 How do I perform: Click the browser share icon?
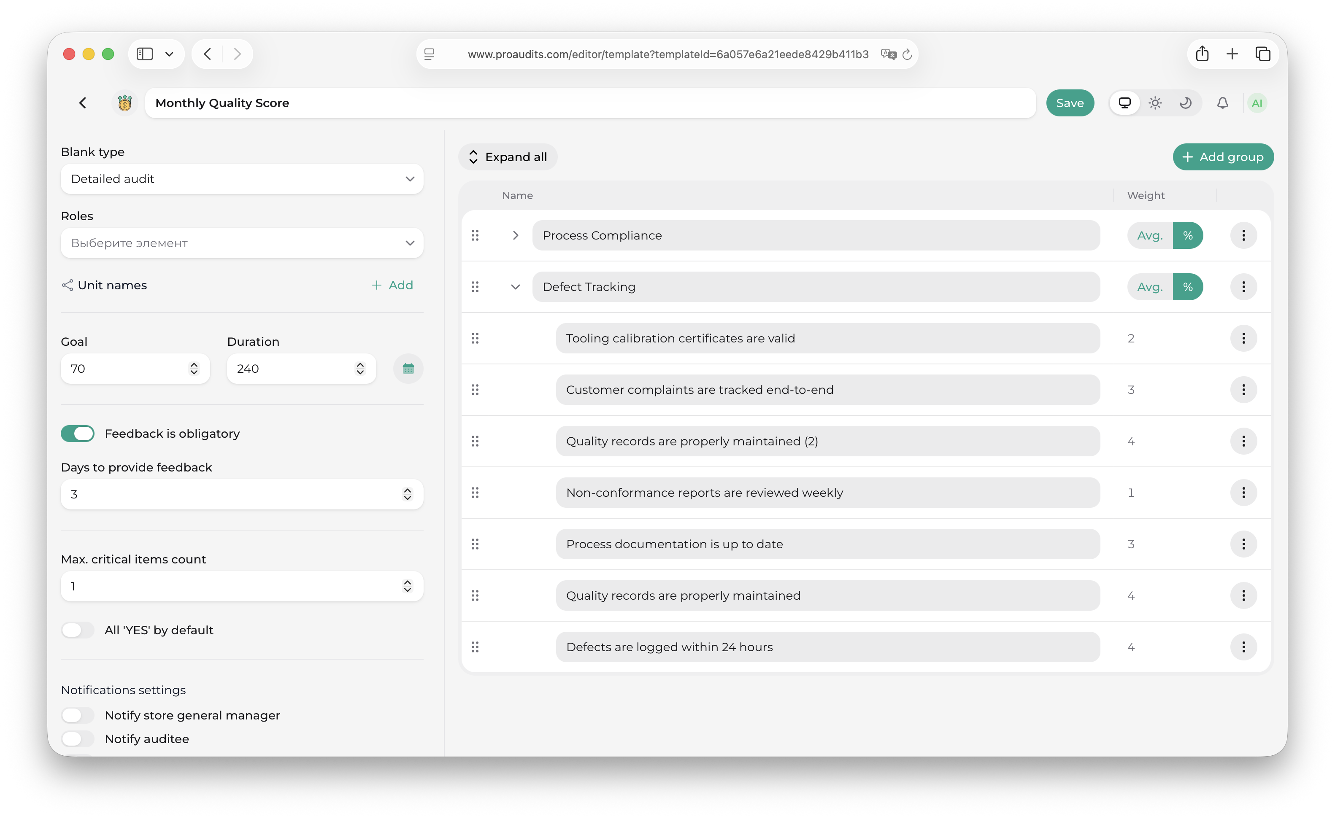[1202, 54]
